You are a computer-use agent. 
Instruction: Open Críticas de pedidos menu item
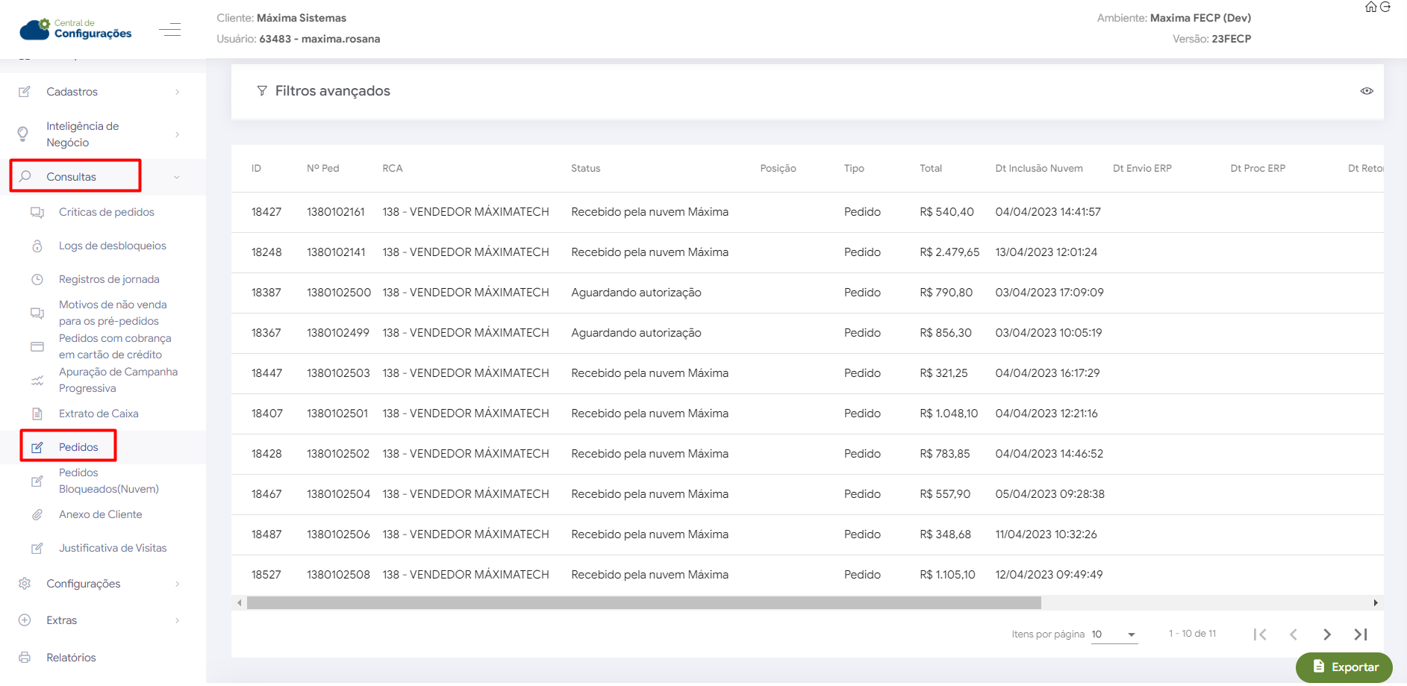click(x=107, y=212)
